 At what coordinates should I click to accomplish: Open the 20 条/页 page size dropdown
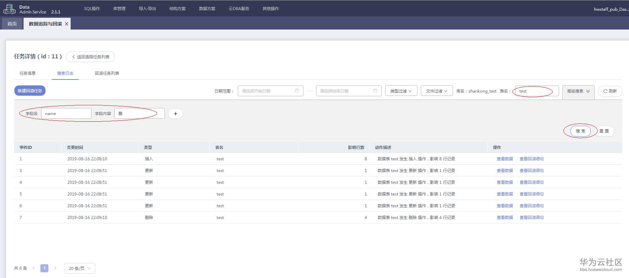80,268
